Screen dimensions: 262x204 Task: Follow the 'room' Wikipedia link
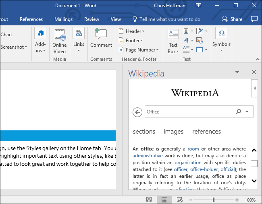[193, 149]
